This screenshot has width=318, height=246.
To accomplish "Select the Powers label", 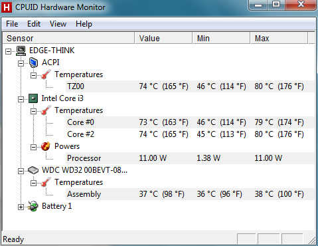I will (67, 146).
